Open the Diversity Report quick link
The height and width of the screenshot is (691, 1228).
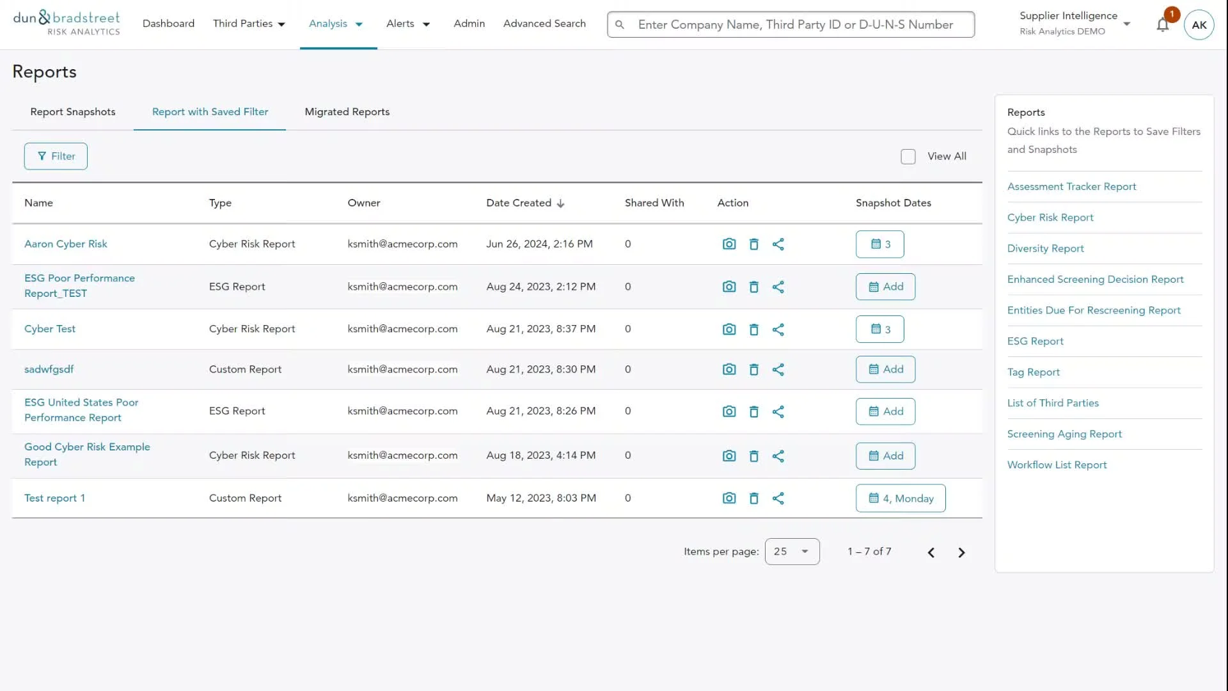pos(1045,248)
